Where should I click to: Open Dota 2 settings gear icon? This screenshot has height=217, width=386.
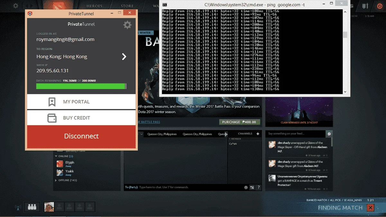(x=15, y=6)
